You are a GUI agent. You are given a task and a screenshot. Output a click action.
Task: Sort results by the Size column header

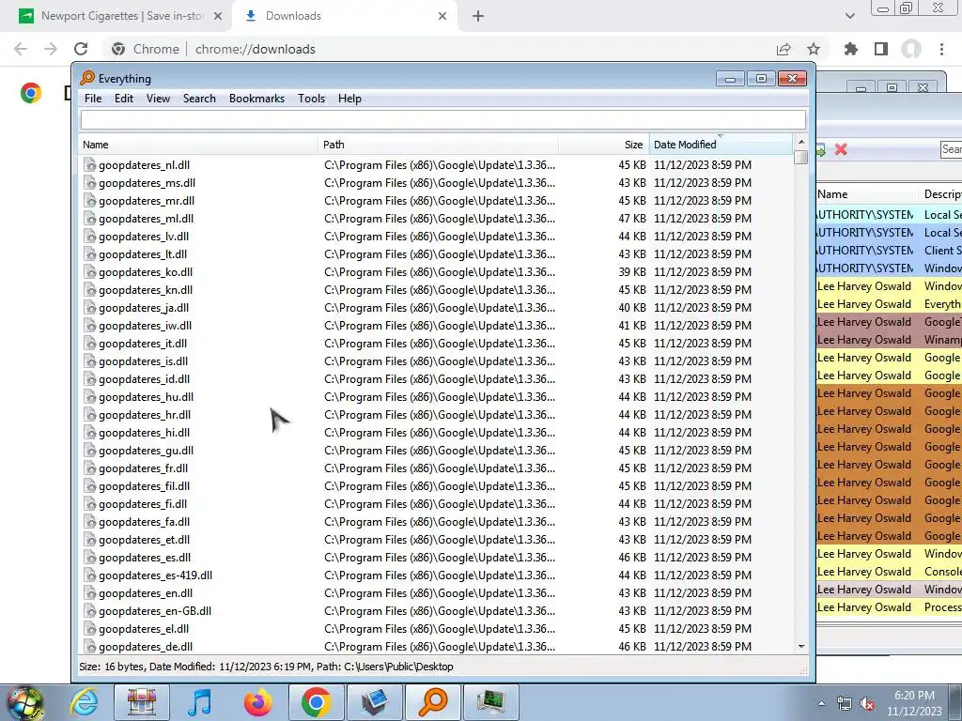coord(604,144)
